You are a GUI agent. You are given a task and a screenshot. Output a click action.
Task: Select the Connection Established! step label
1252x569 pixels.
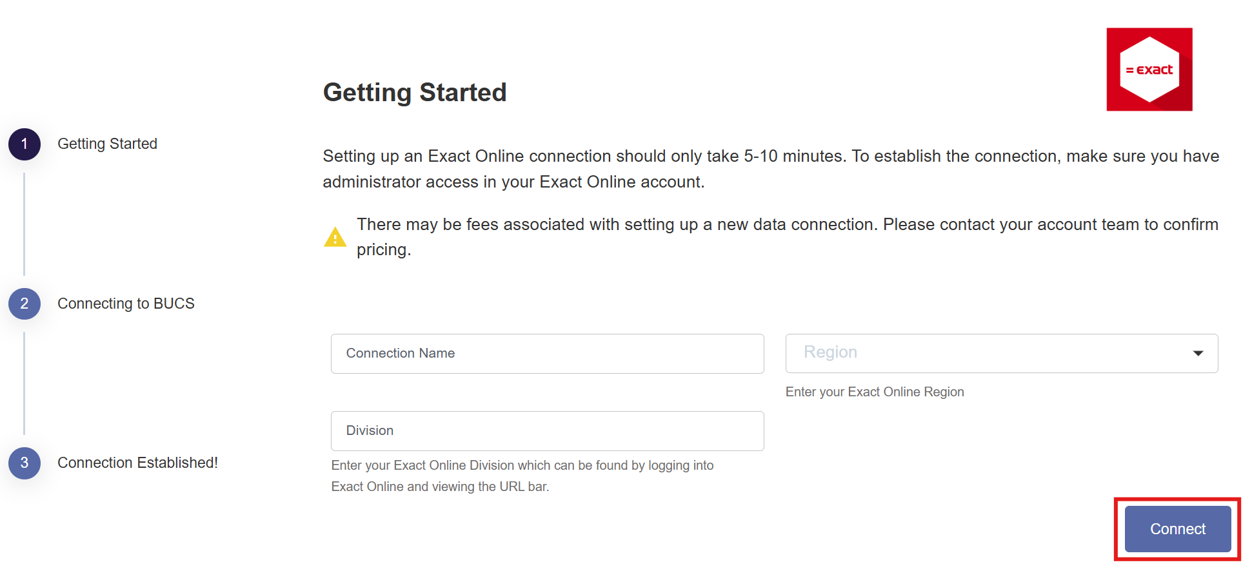click(137, 463)
